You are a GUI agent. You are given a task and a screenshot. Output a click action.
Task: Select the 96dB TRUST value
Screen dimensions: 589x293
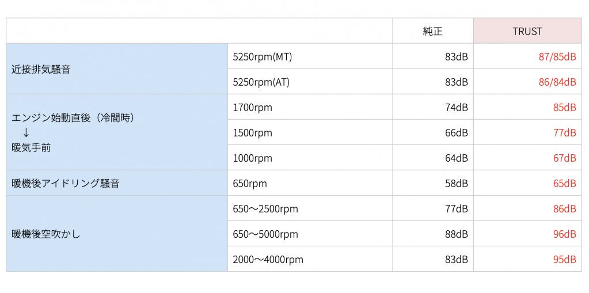pyautogui.click(x=565, y=234)
